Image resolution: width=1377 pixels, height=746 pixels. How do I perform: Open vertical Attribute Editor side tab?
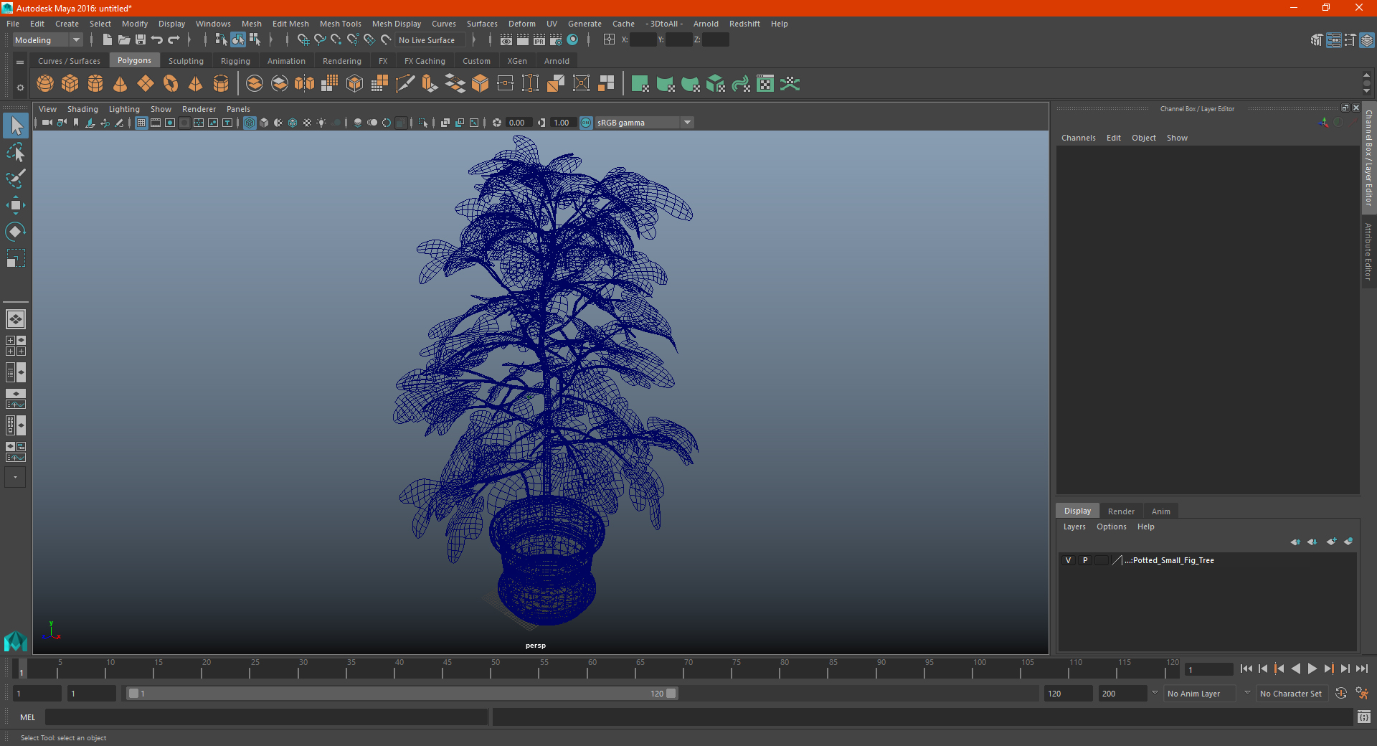(1369, 251)
